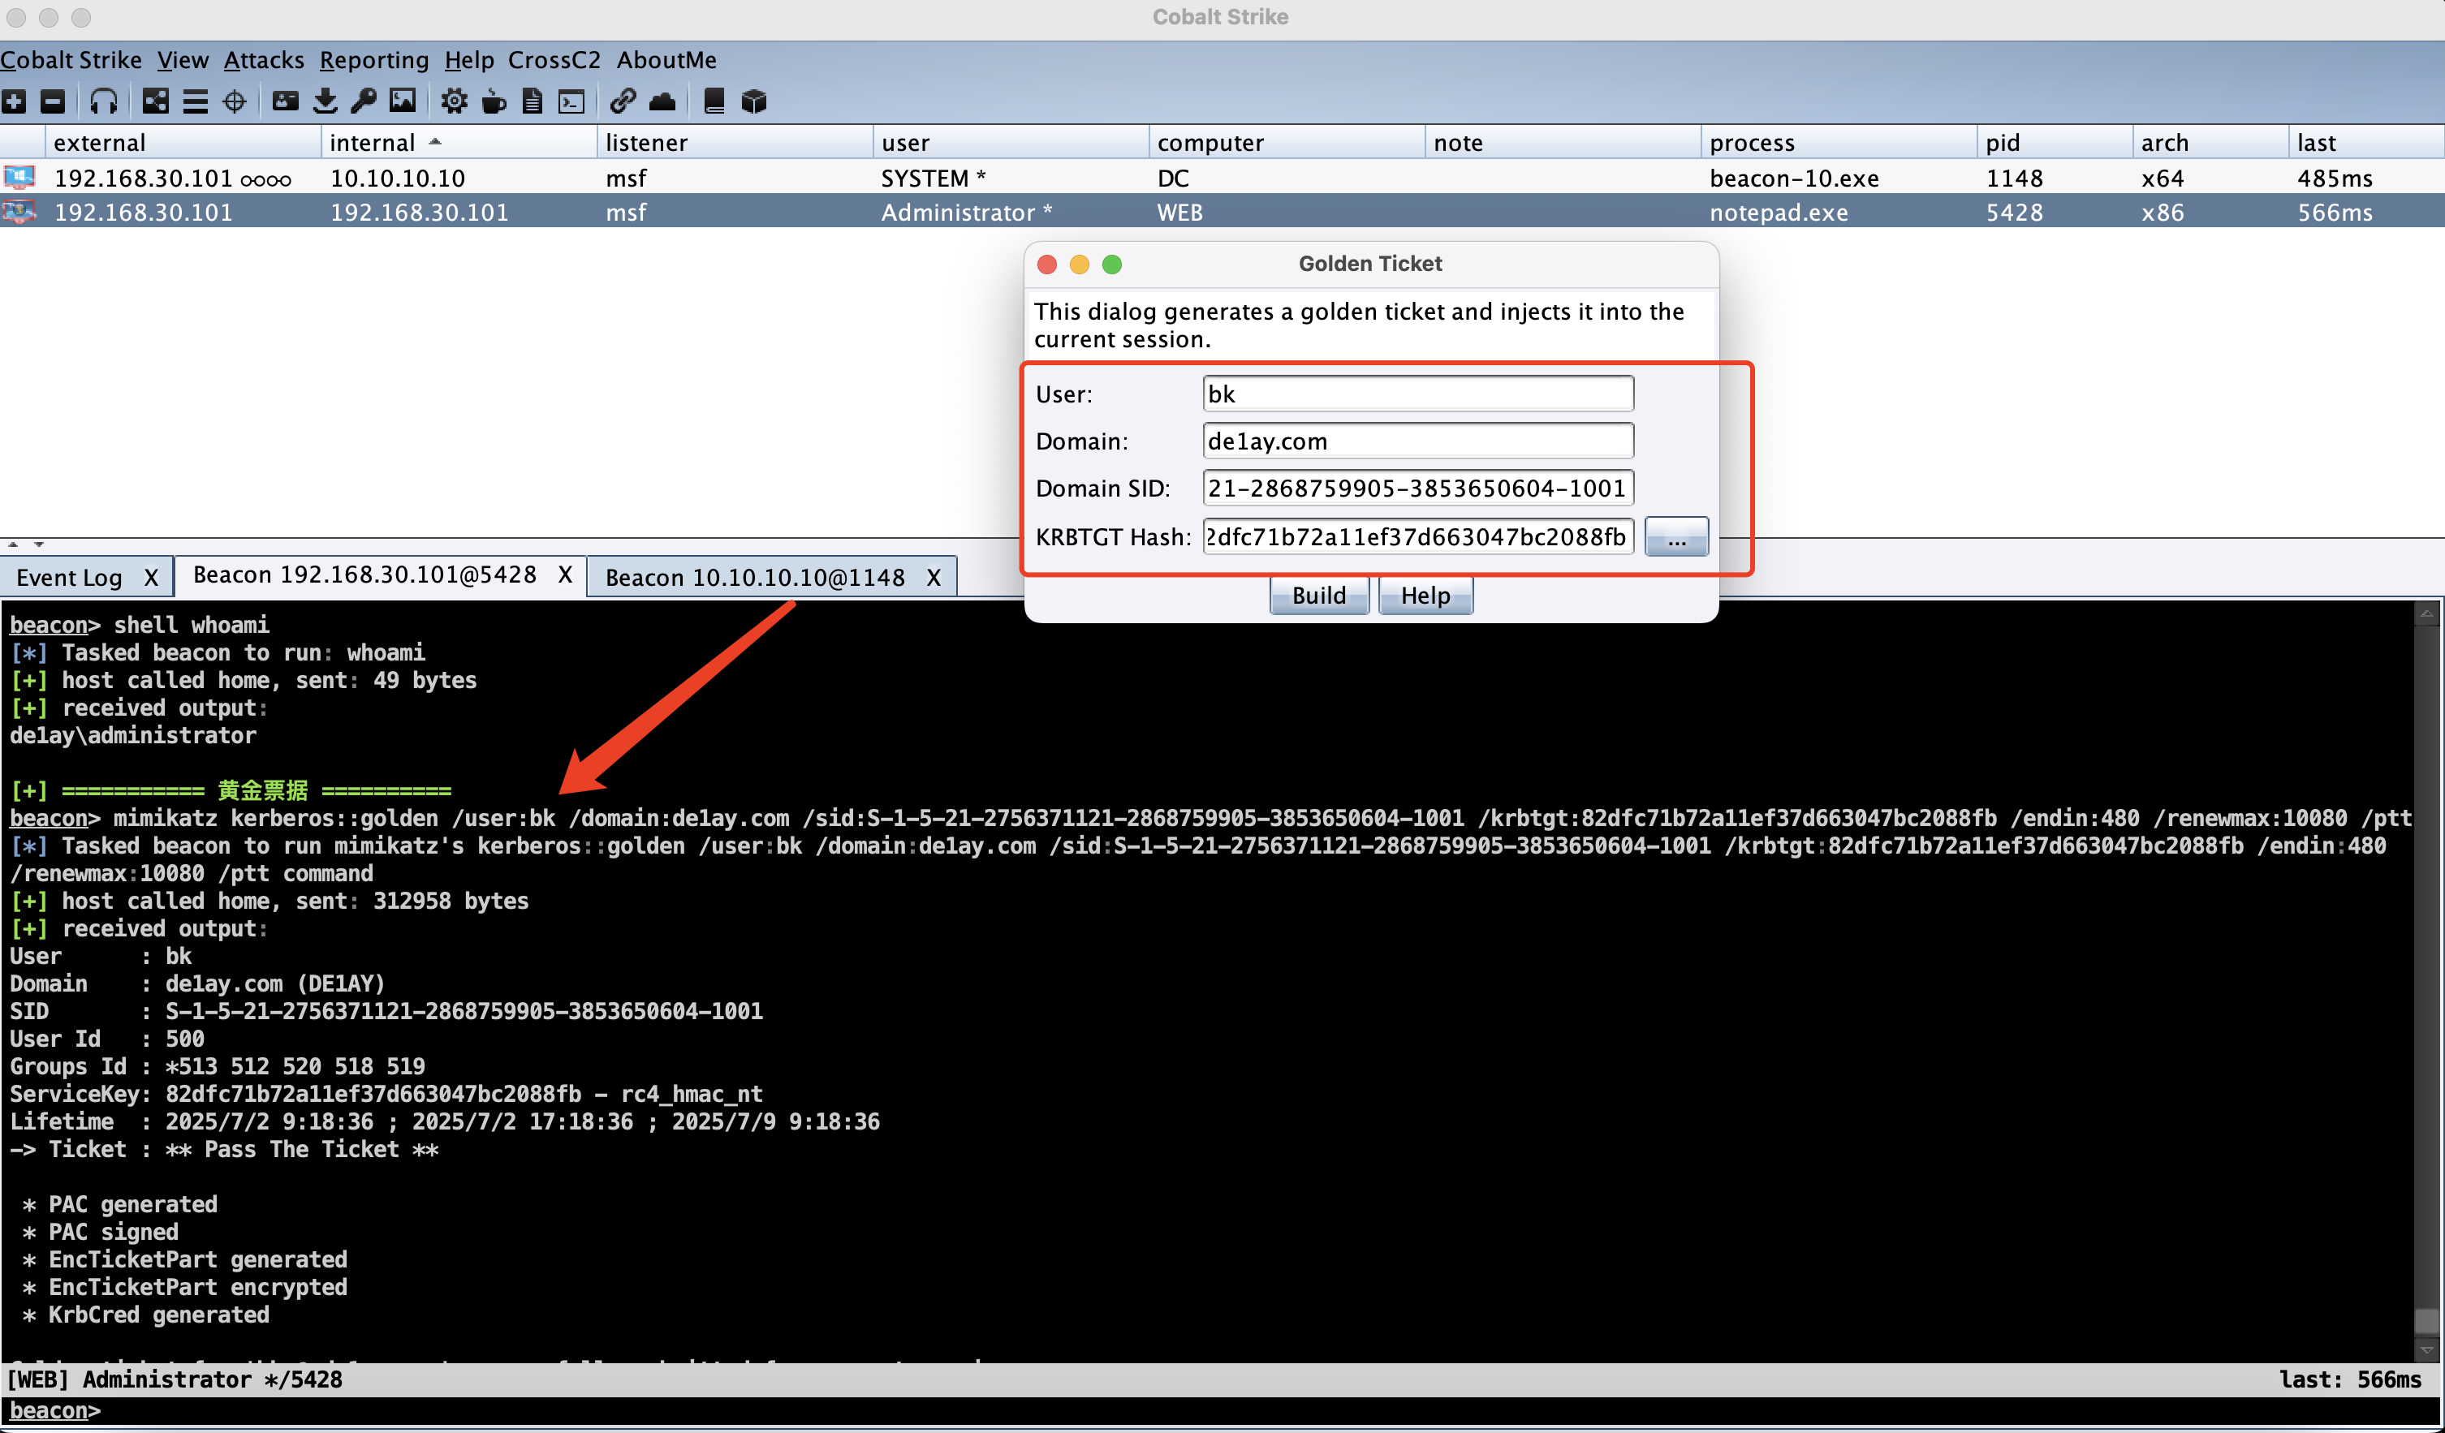Image resolution: width=2445 pixels, height=1433 pixels.
Task: Open the Attacks menu
Action: click(263, 60)
